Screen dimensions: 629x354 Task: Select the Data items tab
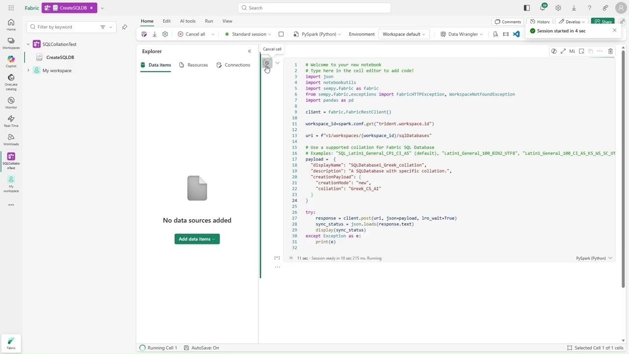[x=156, y=65]
